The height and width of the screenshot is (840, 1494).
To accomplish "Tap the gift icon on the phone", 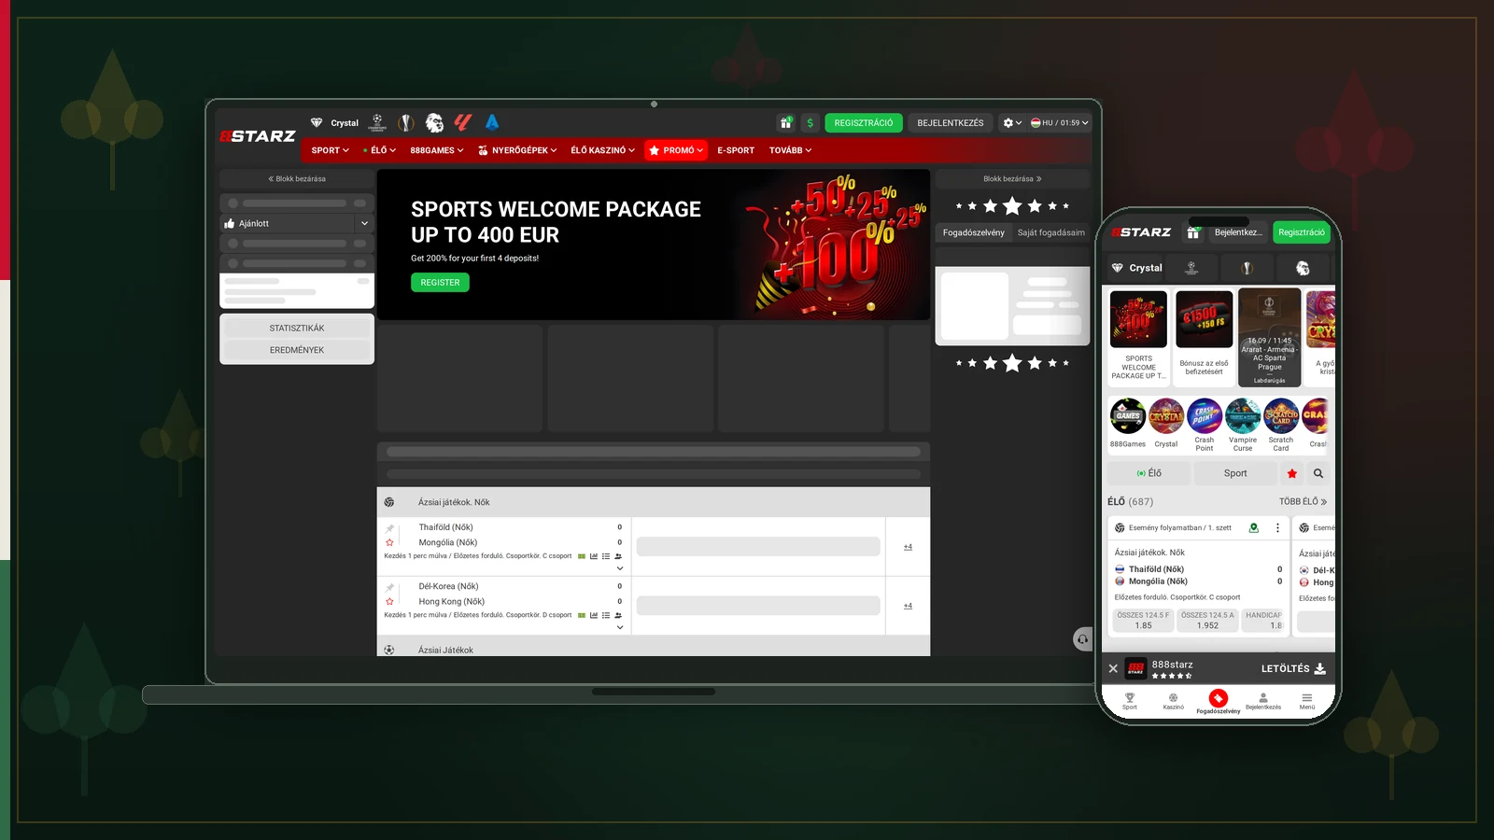I will 1193,232.
